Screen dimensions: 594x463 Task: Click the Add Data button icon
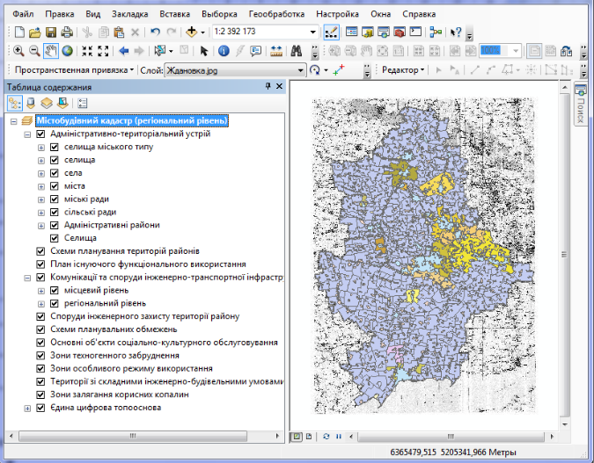tap(193, 32)
